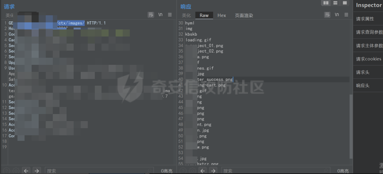Select the Raw tab in response
The image size is (383, 174).
[x=204, y=15]
